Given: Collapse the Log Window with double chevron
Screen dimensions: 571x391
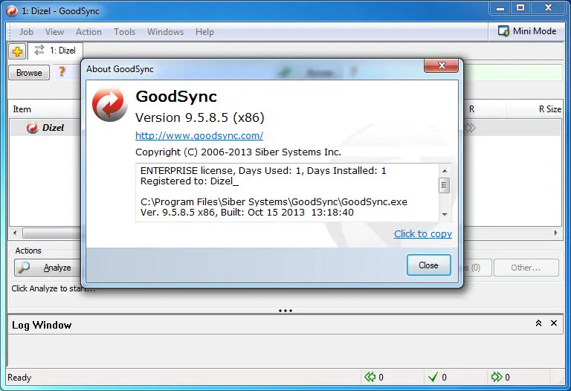Looking at the screenshot, I should point(538,323).
